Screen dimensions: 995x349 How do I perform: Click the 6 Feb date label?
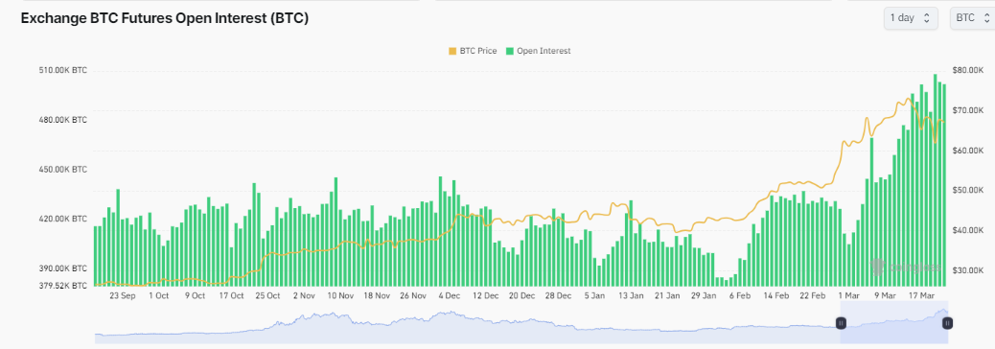(x=741, y=295)
